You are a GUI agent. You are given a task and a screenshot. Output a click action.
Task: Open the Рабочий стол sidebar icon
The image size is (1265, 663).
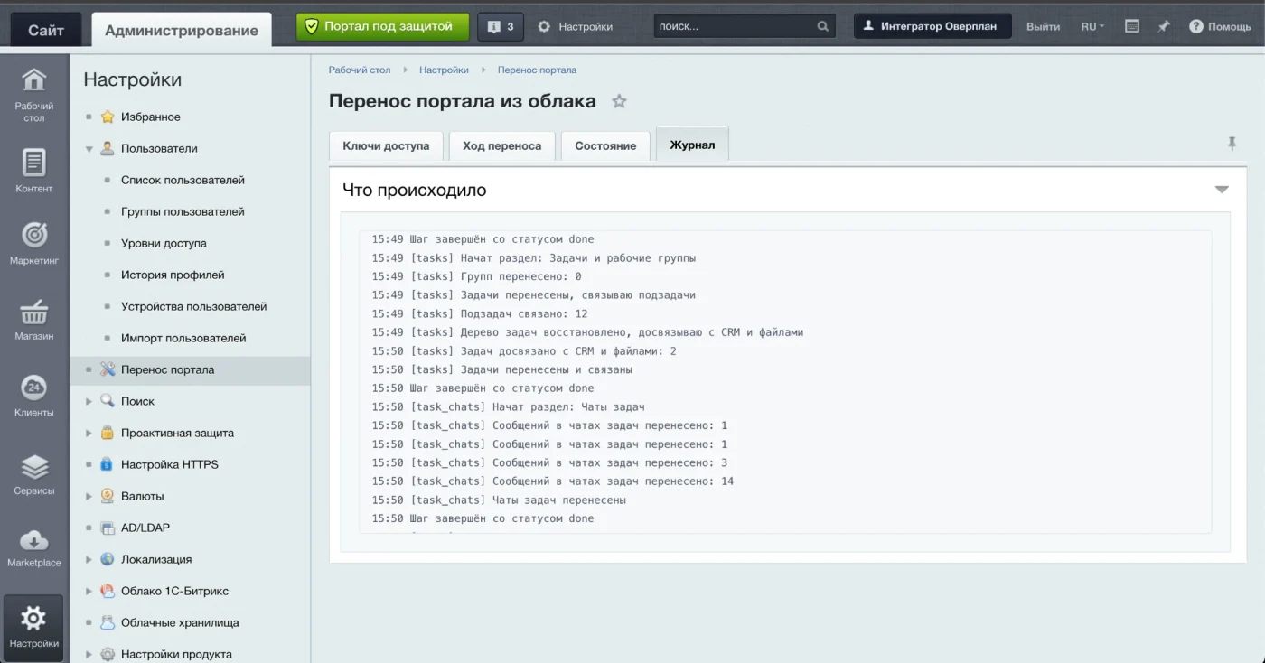33,95
